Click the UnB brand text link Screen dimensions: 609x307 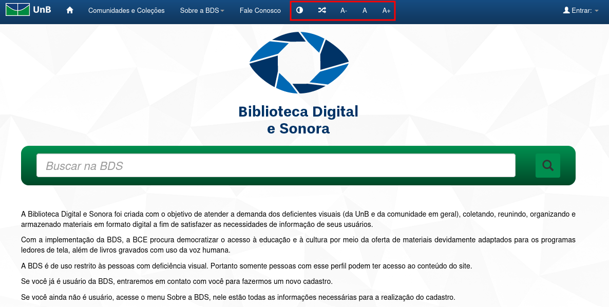click(x=42, y=10)
